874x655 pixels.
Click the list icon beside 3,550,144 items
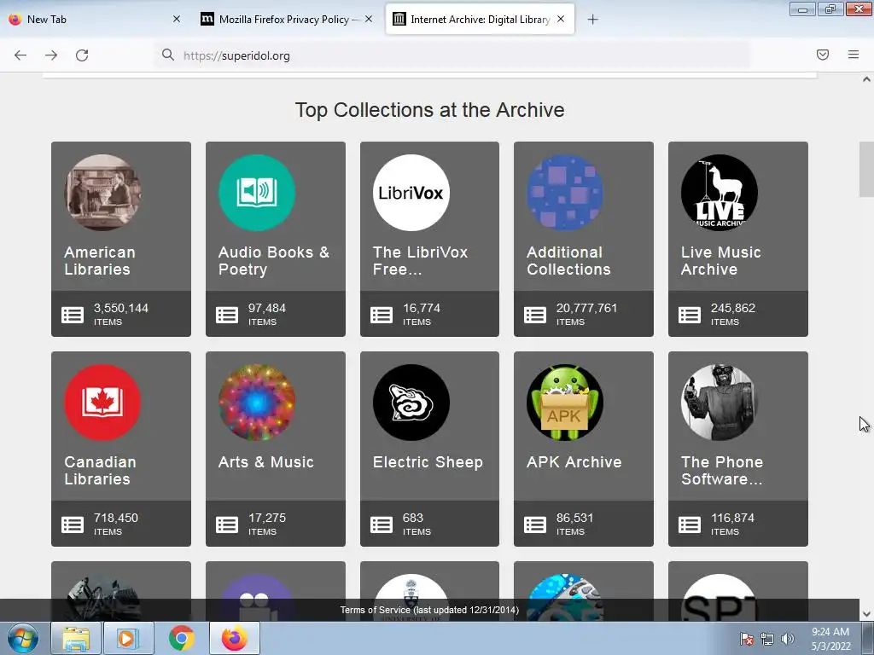point(73,316)
